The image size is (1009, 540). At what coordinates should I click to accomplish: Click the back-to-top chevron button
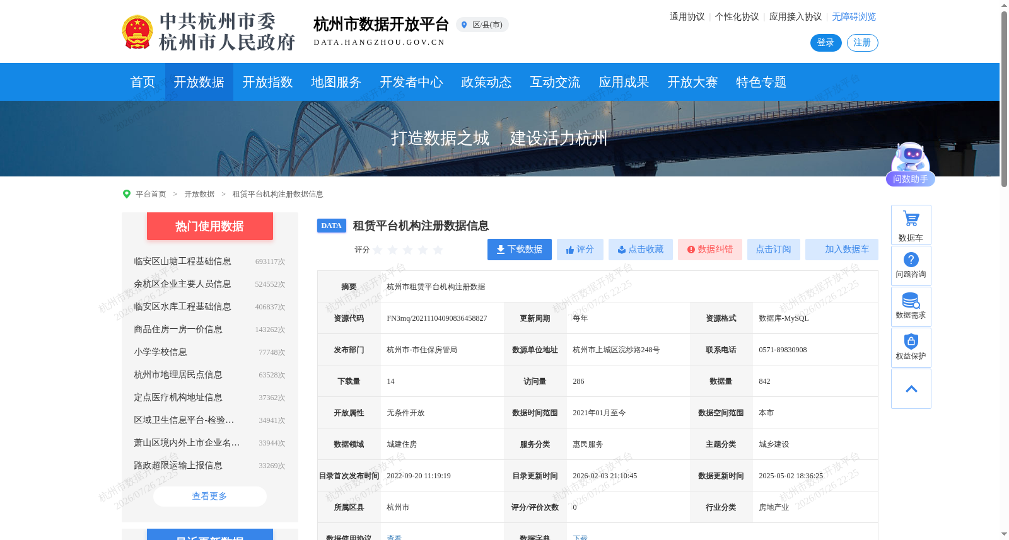coord(911,389)
